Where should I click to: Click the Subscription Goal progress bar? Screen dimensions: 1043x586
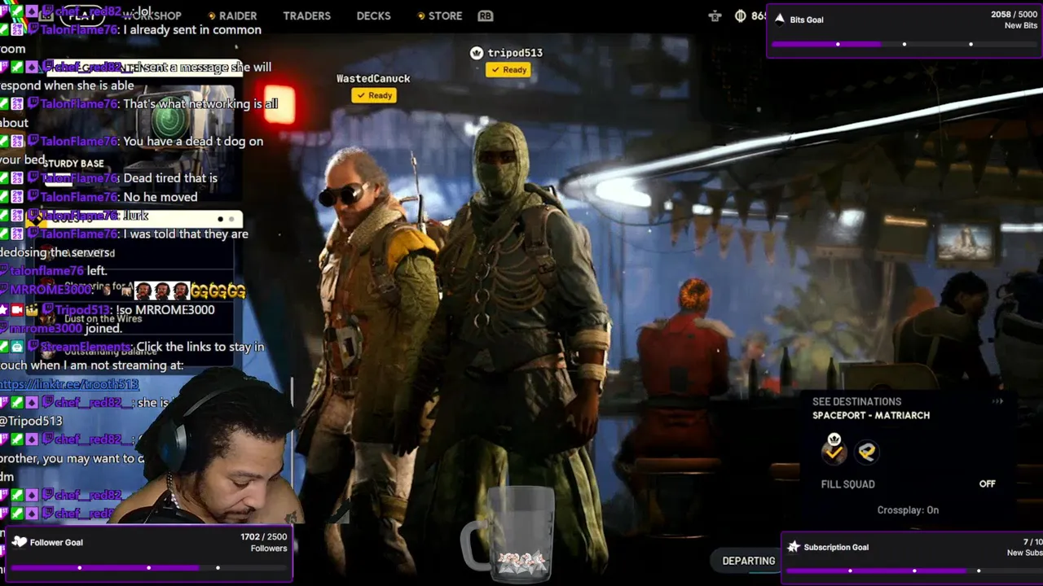coord(914,571)
